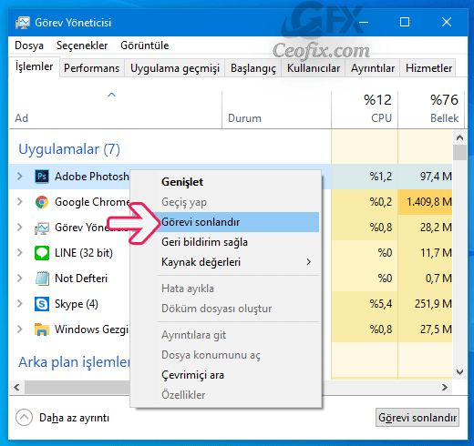474x446 pixels.
Task: Expand the LINE (32 bit) row
Action: point(20,253)
